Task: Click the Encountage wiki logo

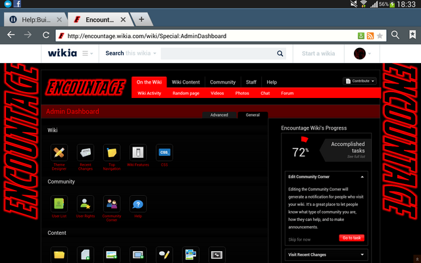Action: pyautogui.click(x=86, y=87)
